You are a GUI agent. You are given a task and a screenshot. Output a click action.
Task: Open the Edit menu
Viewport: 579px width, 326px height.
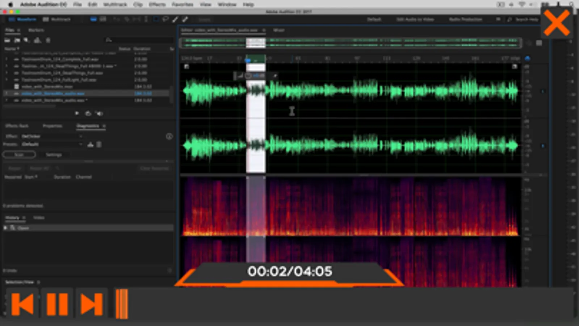(93, 4)
